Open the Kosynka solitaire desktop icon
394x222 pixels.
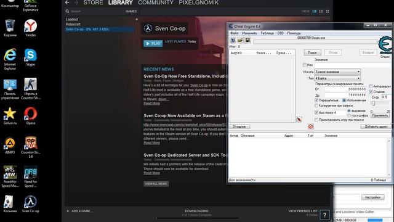(x=10, y=204)
